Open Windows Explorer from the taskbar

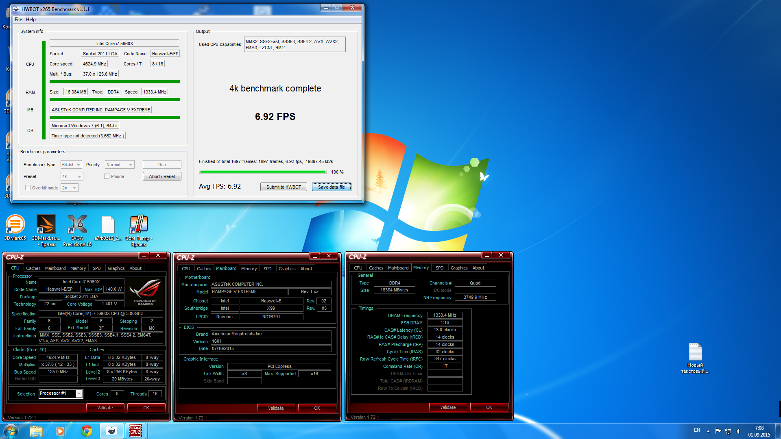(36, 431)
